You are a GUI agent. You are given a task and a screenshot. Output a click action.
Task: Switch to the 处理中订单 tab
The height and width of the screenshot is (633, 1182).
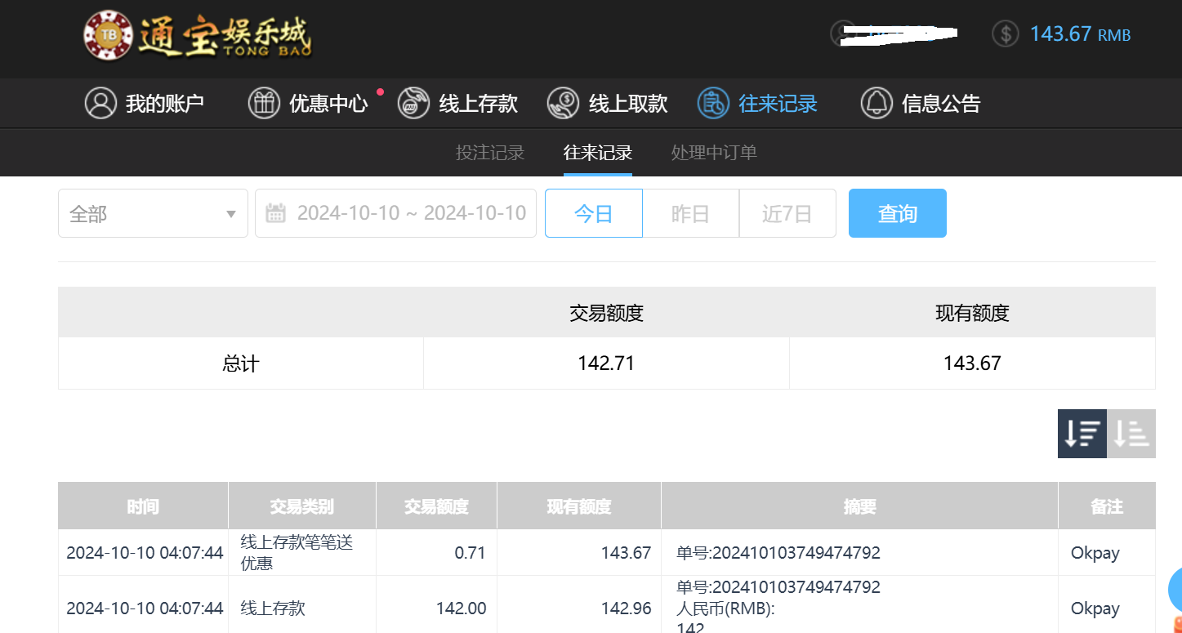pyautogui.click(x=713, y=153)
